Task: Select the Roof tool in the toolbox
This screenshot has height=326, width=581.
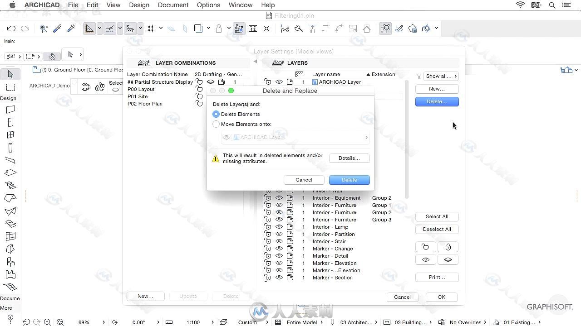Action: [x=11, y=198]
